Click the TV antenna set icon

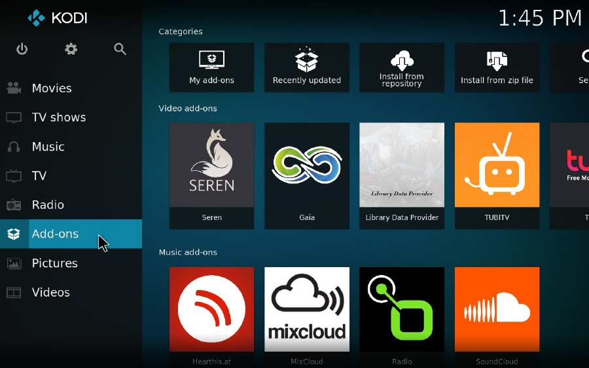(14, 175)
